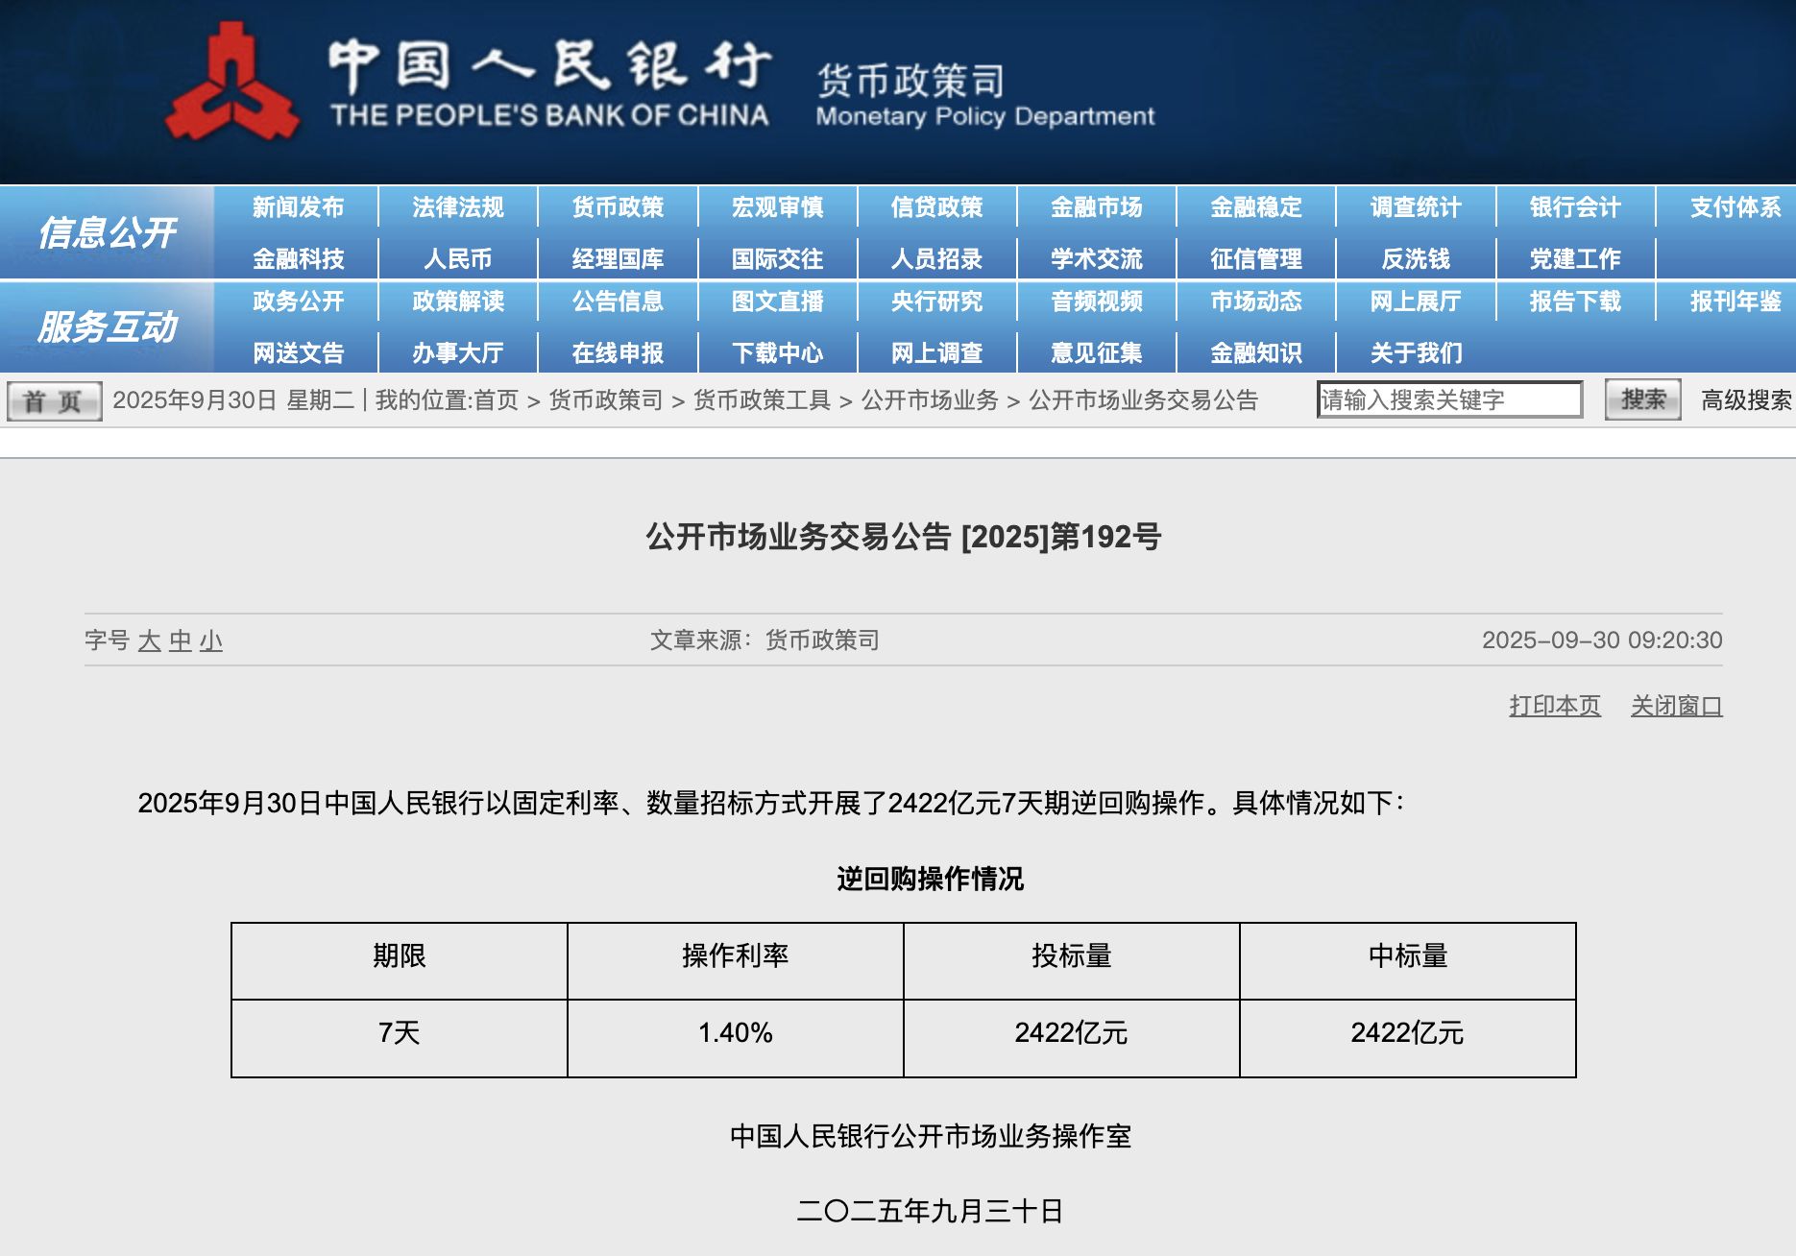Click table cell 7天
The height and width of the screenshot is (1256, 1796).
pyautogui.click(x=400, y=1038)
